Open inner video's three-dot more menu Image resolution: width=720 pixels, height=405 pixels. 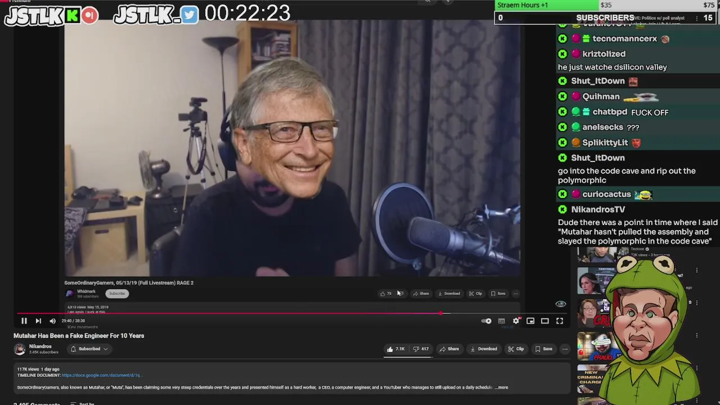[x=515, y=294]
